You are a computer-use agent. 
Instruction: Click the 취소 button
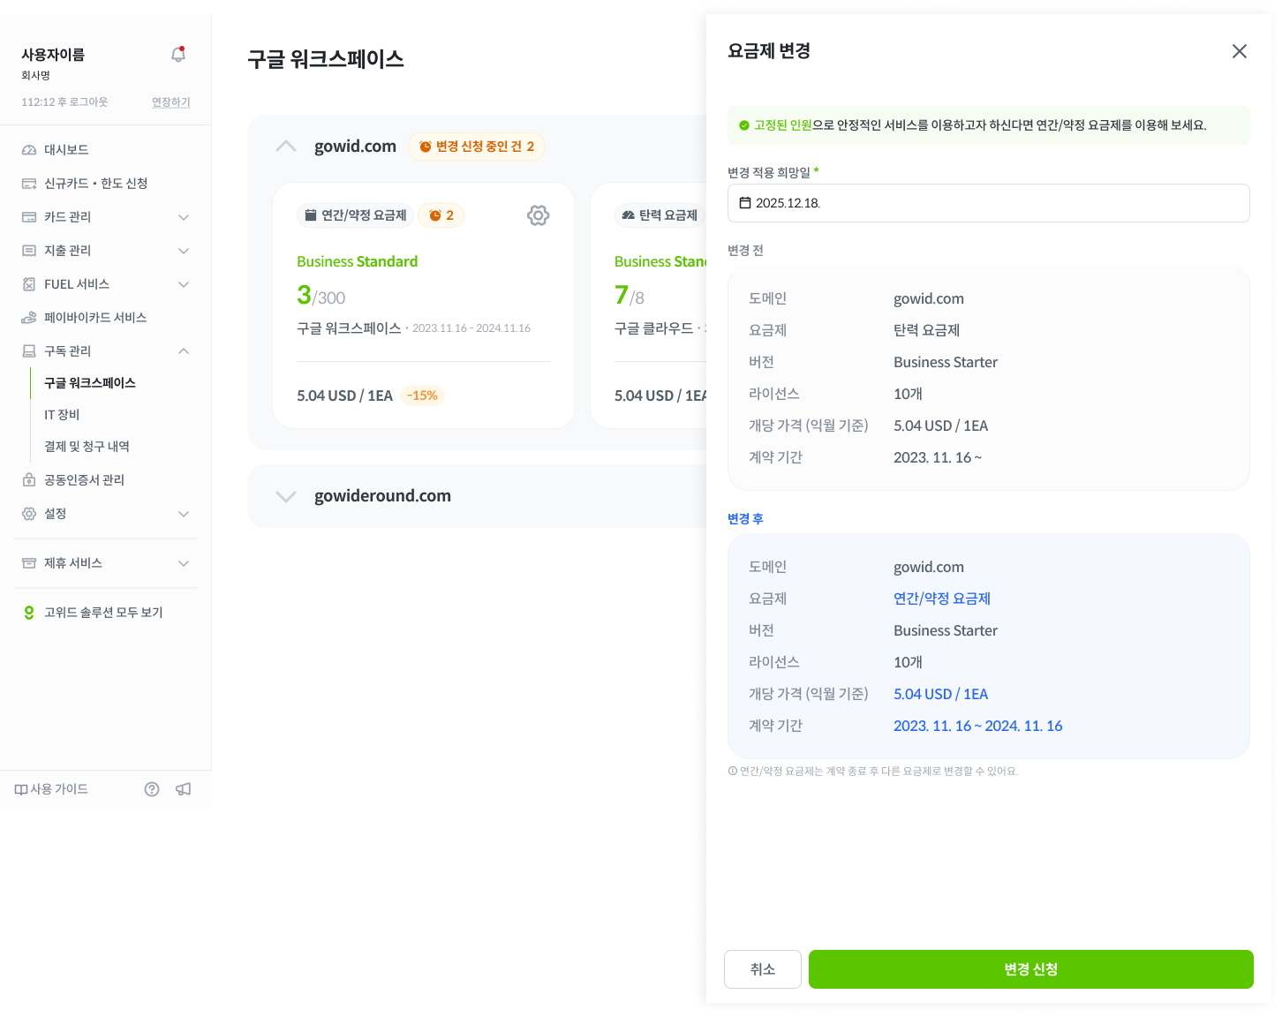(763, 969)
